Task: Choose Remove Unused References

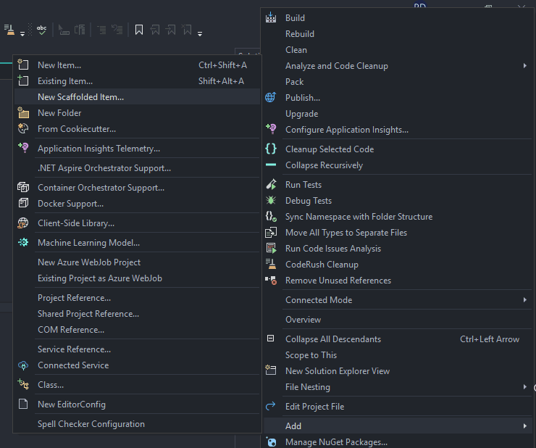Action: click(x=338, y=281)
